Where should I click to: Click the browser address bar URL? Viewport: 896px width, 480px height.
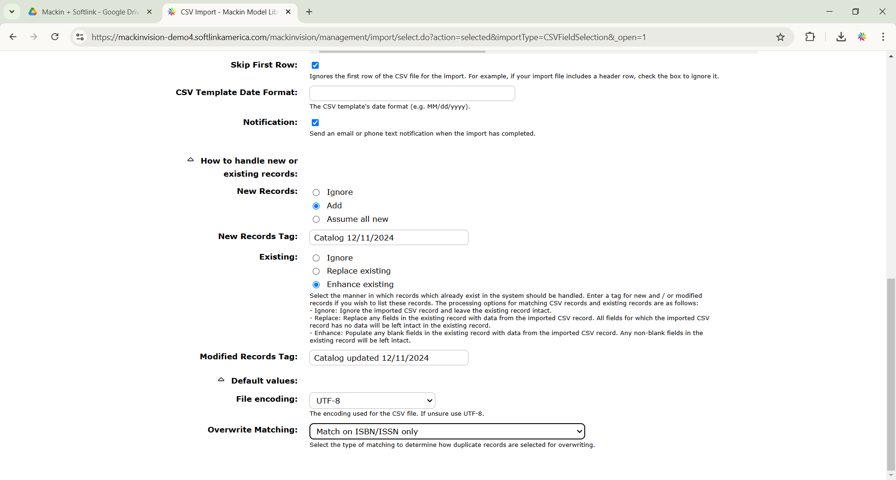369,37
